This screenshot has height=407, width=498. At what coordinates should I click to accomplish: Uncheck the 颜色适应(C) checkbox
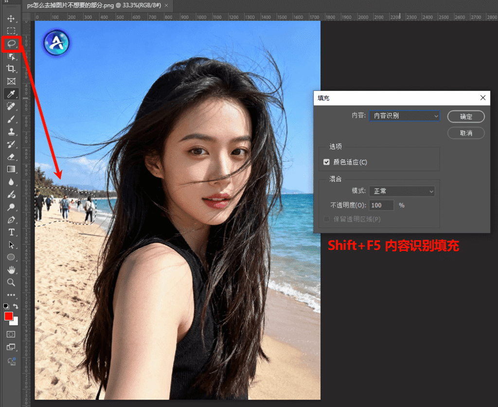click(x=326, y=162)
